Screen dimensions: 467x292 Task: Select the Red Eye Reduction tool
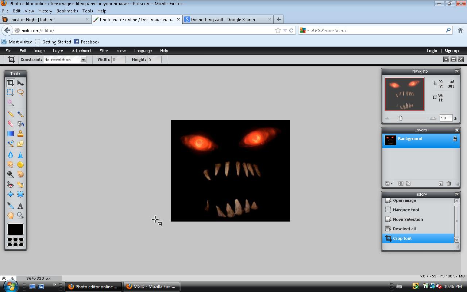coord(11,185)
